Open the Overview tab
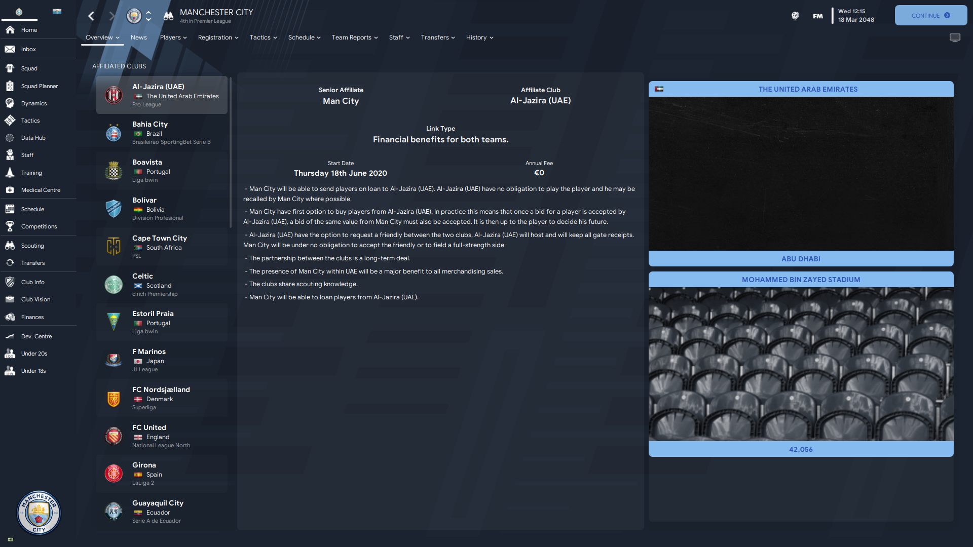The image size is (973, 547). pyautogui.click(x=102, y=37)
